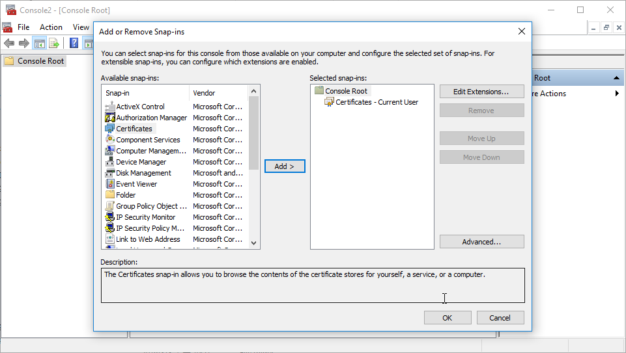Image resolution: width=626 pixels, height=353 pixels.
Task: Click the Event Viewer snap-in icon
Action: (110, 184)
